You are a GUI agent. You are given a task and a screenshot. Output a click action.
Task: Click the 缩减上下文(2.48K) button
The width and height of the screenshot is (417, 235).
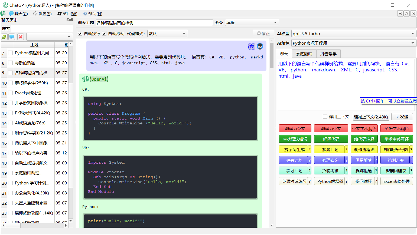[x=371, y=117]
